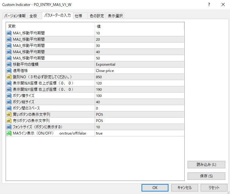The width and height of the screenshot is (230, 194).
Task: Confirm settings with the OK button
Action: (155, 188)
